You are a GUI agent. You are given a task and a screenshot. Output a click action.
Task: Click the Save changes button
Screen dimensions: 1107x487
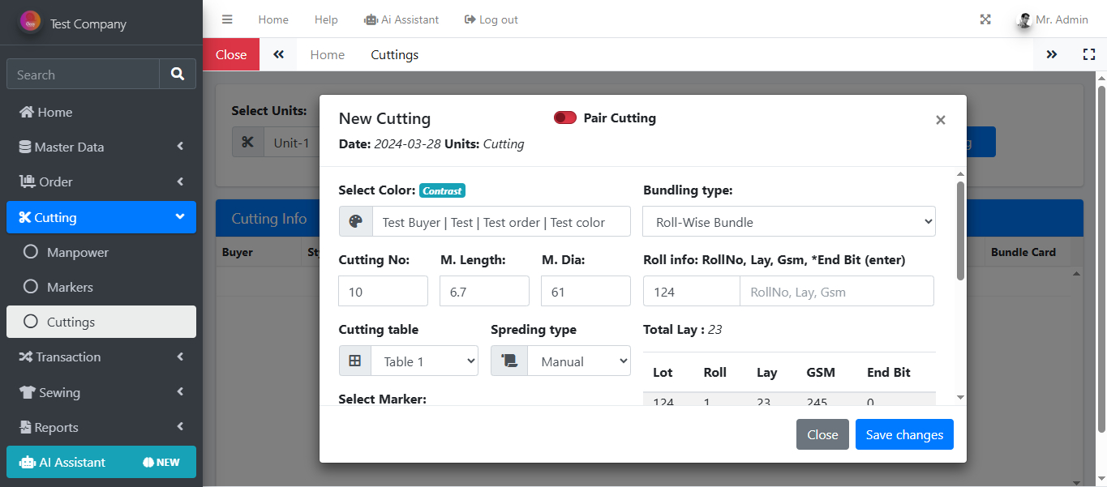[x=904, y=434]
